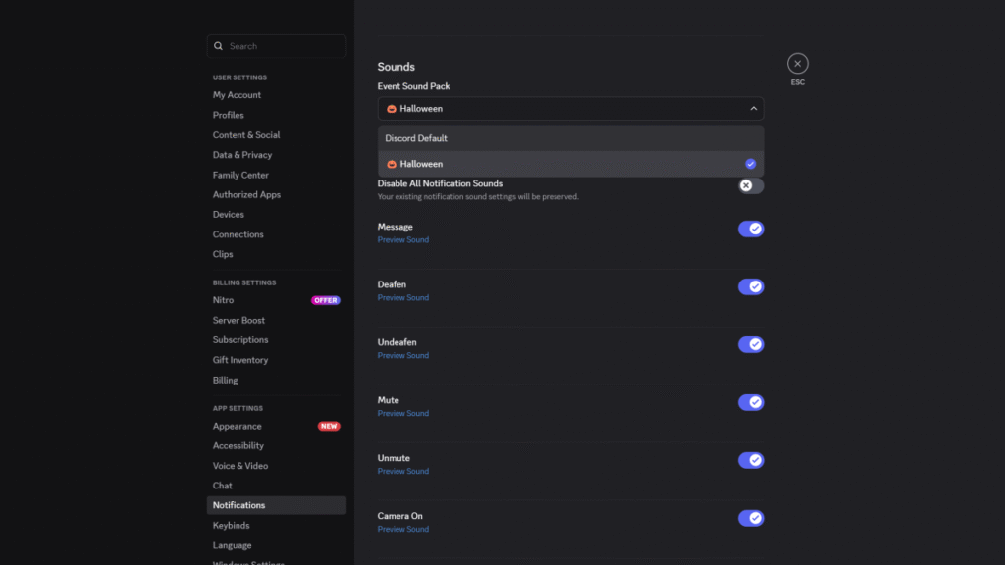Open My Account settings

237,95
